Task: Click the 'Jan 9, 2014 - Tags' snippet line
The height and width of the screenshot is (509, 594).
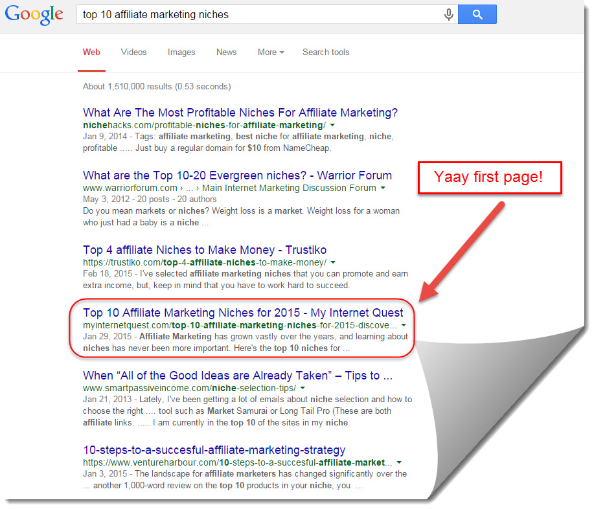Action: [x=238, y=137]
